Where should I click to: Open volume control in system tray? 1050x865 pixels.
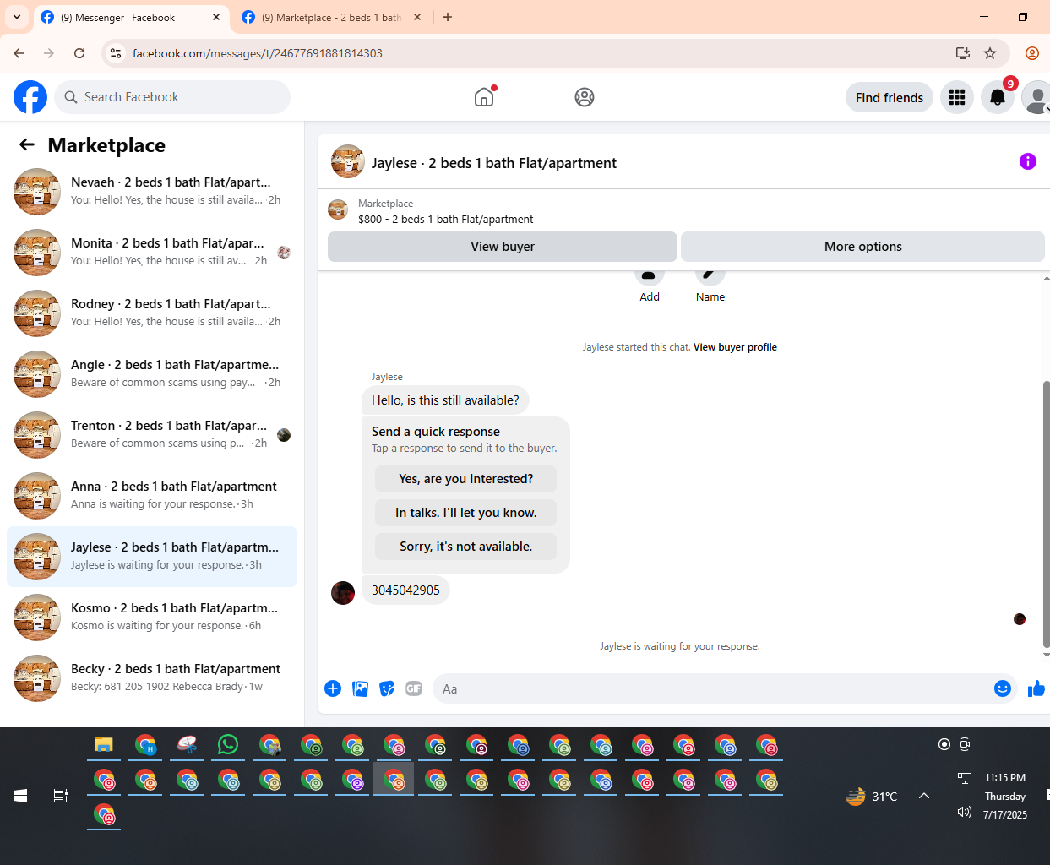click(x=965, y=813)
